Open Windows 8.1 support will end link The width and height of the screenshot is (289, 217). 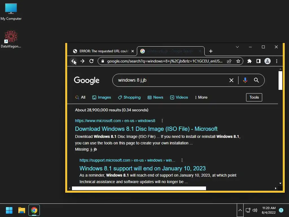coord(143,168)
